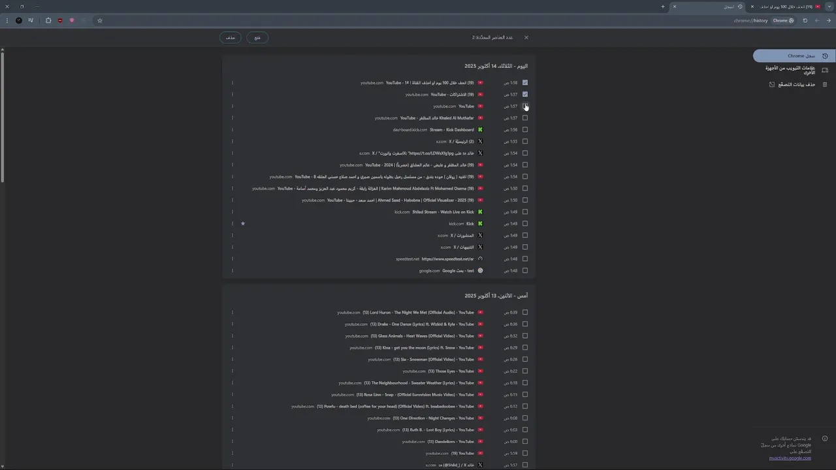Click the X favicon of the x.com entry at 1:55
Screen dimensions: 836x470
point(481,142)
